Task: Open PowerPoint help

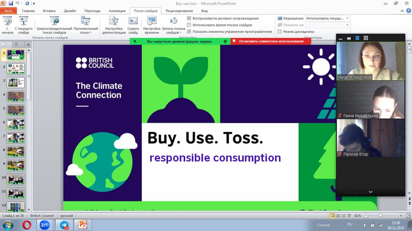Action: tap(409, 11)
